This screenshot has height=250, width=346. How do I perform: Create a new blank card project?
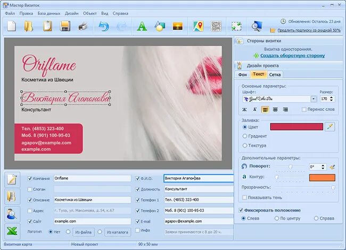click(x=12, y=26)
